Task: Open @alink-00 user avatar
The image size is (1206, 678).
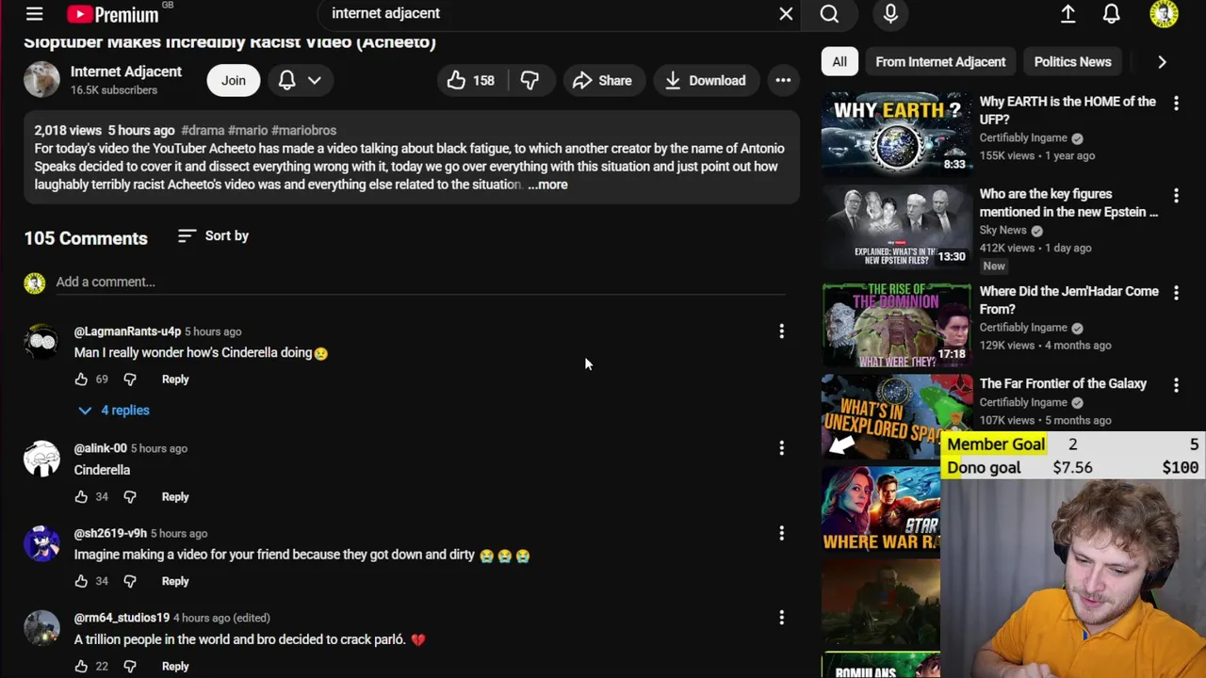Action: coord(41,459)
